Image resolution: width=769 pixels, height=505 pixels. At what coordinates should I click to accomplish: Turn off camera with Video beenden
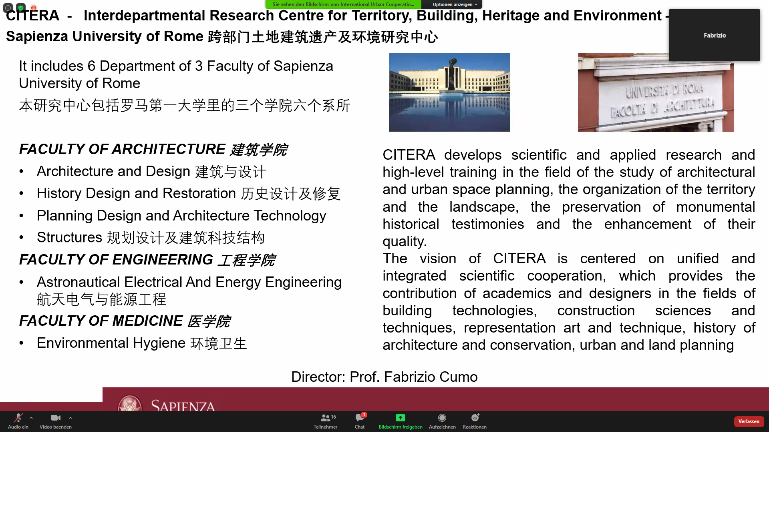pos(56,421)
